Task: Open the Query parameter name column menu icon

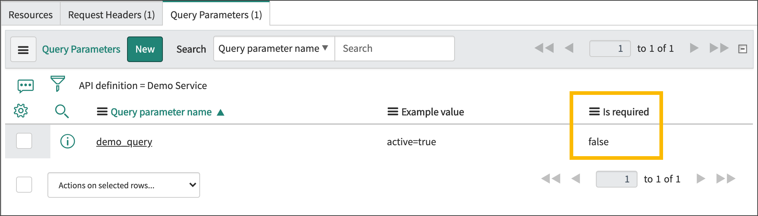Action: coord(101,112)
